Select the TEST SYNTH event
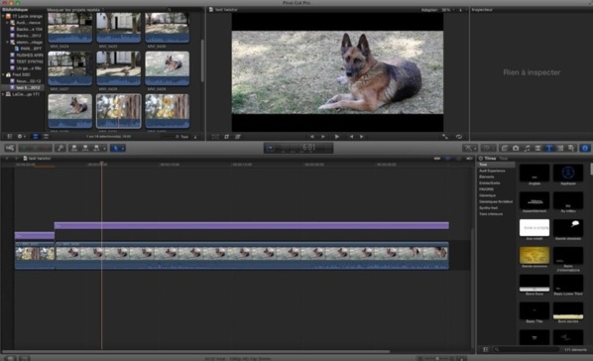 (x=27, y=61)
